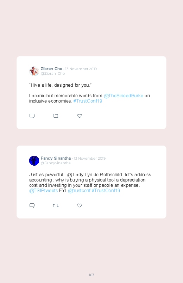
Task: Retweet Fancy Sinantha's tweet
Action: pos(56,205)
